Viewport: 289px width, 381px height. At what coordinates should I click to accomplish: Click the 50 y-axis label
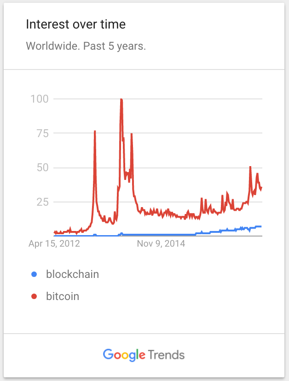pos(42,167)
